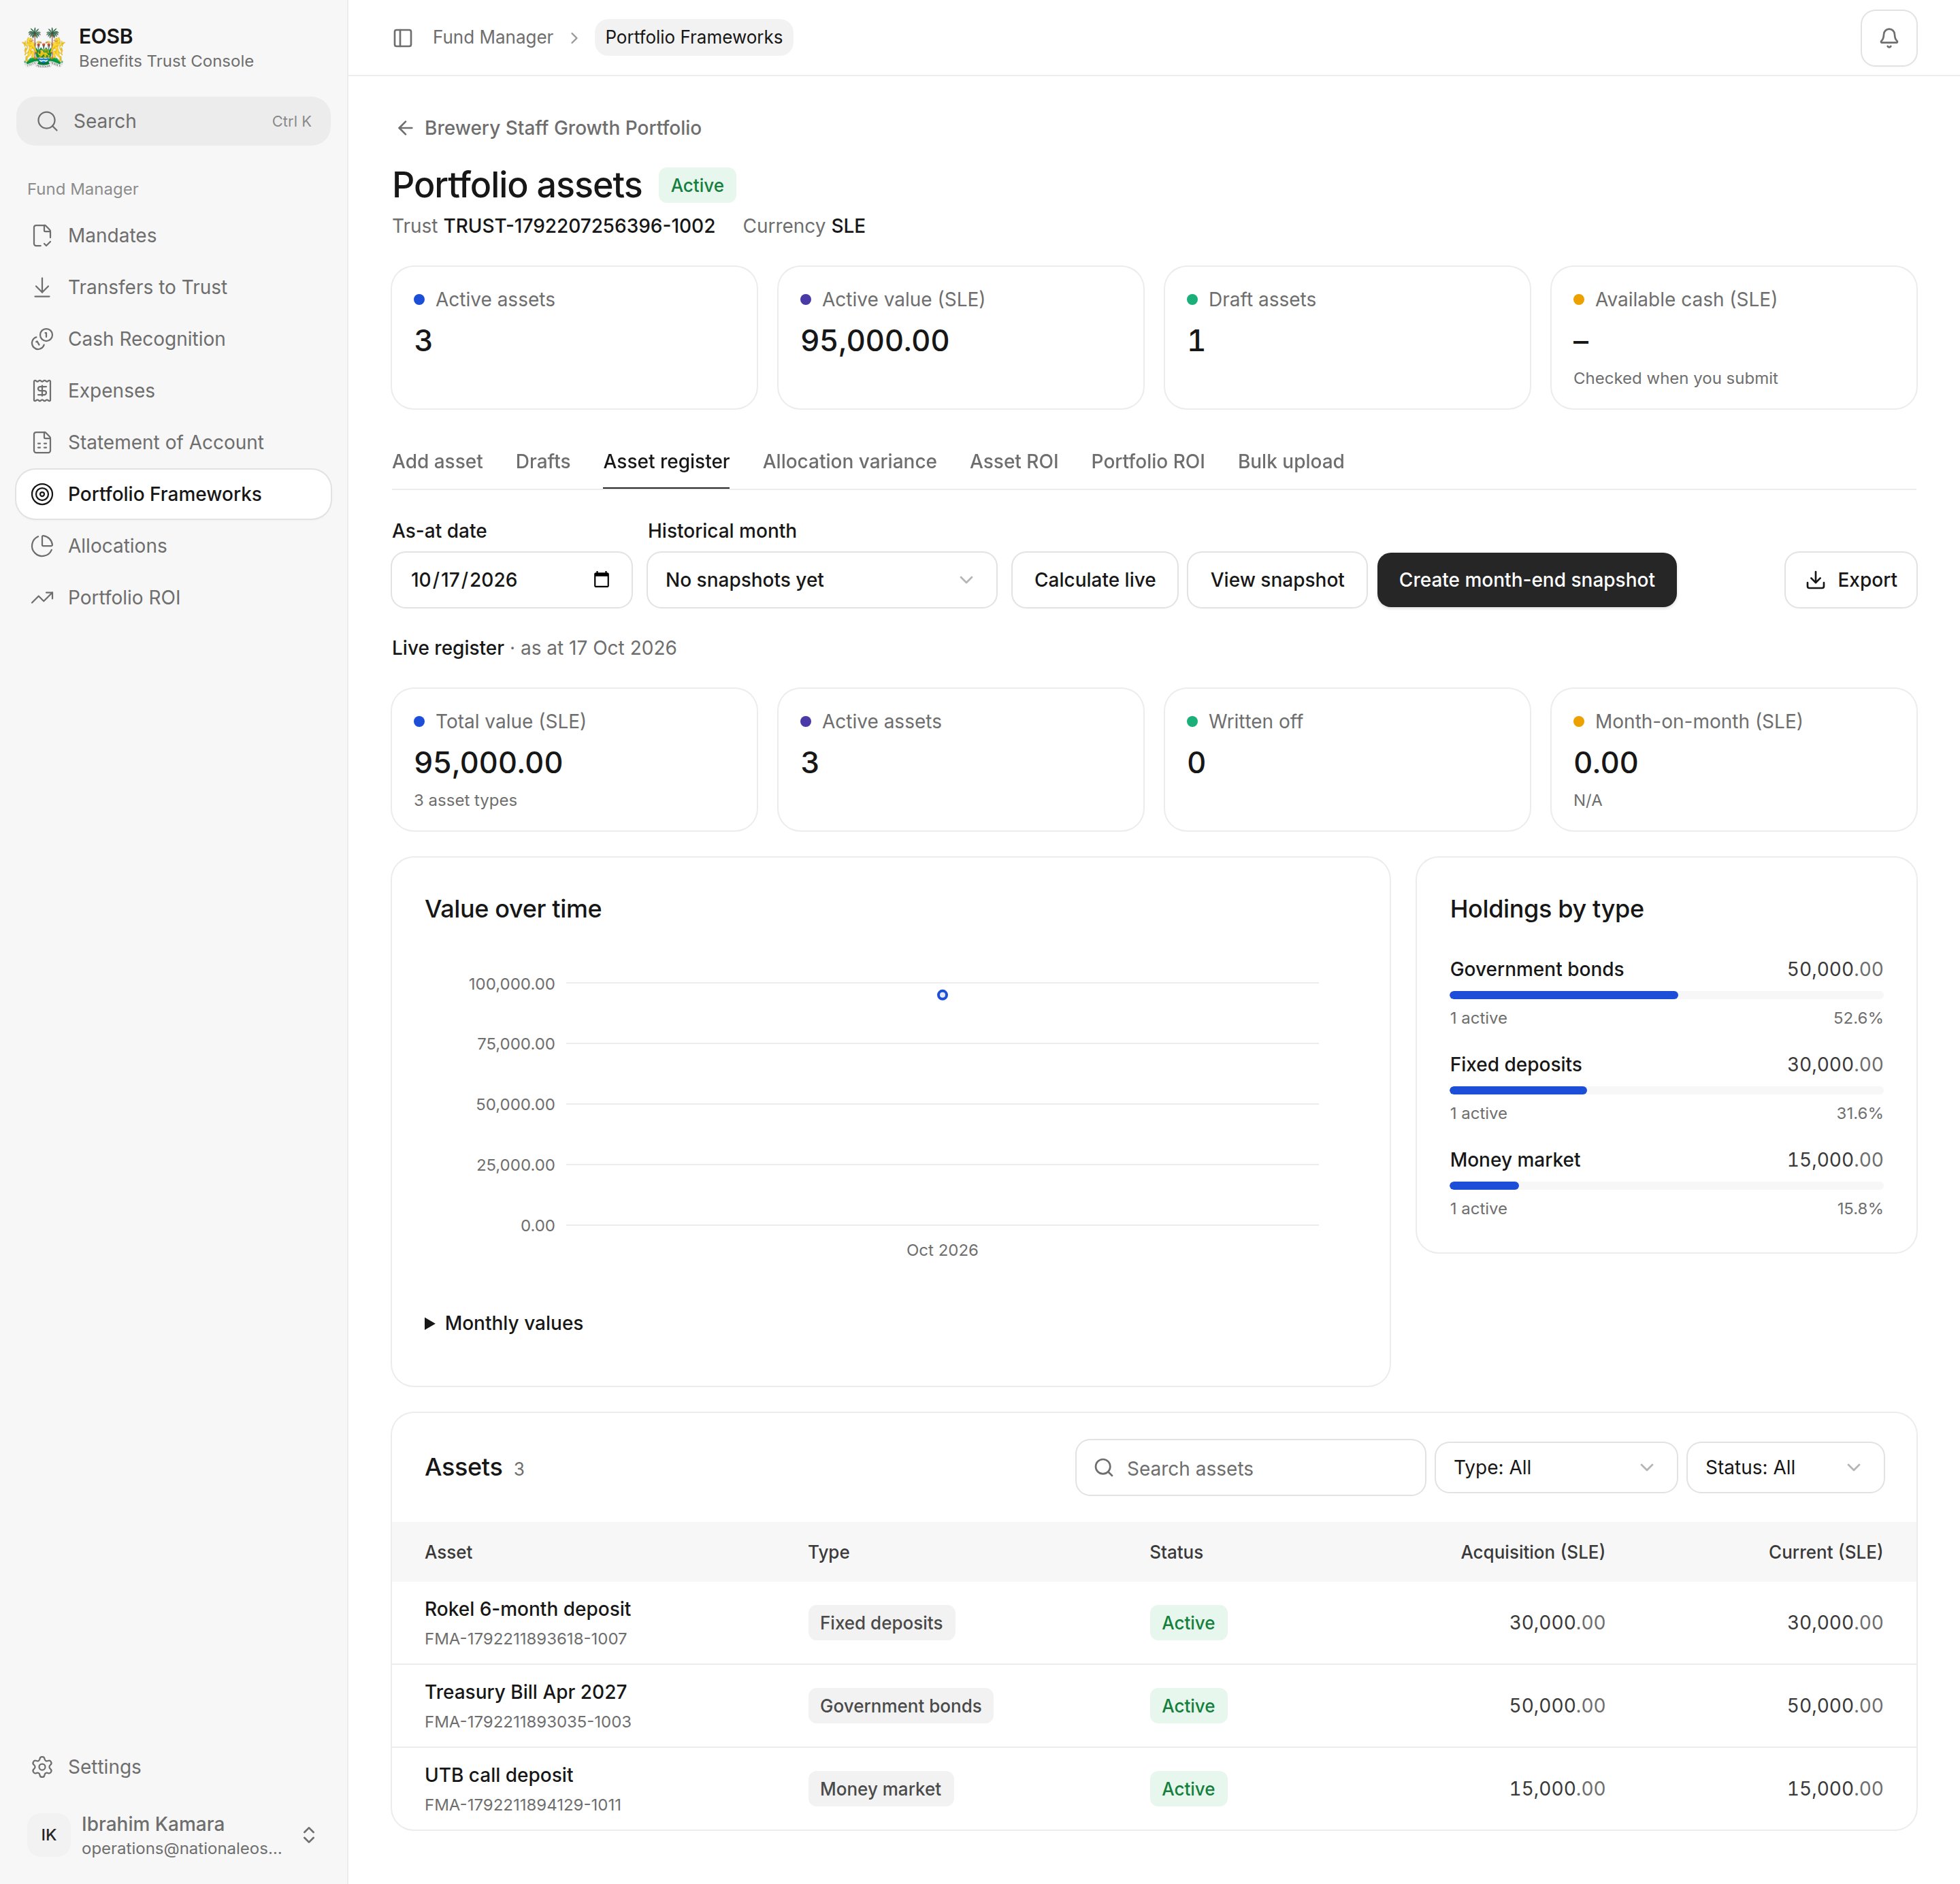Open notifications bell
Screen dimensions: 1960x1884
click(x=1888, y=38)
